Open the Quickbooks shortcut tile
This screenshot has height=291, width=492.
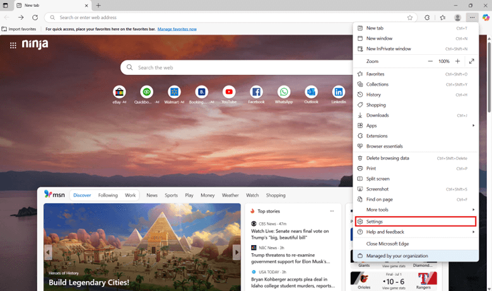(146, 94)
